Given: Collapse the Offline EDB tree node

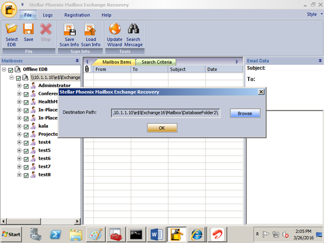Looking at the screenshot, I should tap(4, 70).
